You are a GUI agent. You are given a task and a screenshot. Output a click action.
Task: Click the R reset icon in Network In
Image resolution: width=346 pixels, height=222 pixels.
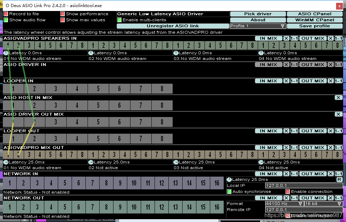[x=339, y=179]
